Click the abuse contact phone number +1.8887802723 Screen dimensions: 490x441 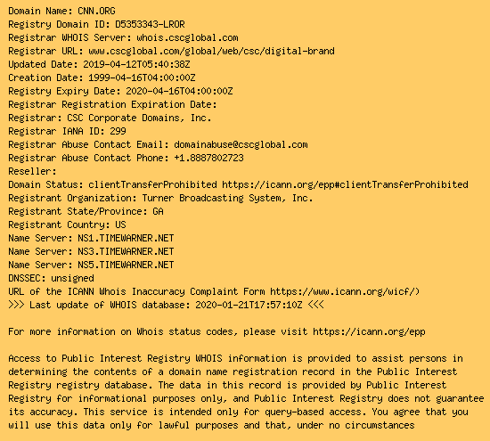click(208, 158)
